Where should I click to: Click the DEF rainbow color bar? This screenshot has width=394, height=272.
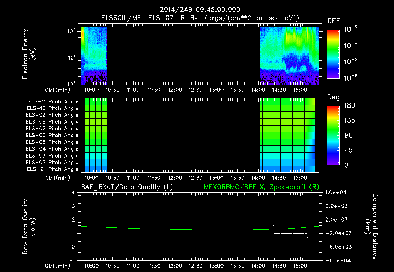click(x=333, y=54)
